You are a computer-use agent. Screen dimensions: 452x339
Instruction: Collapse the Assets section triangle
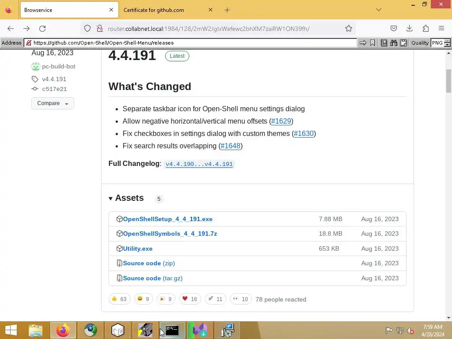click(110, 198)
